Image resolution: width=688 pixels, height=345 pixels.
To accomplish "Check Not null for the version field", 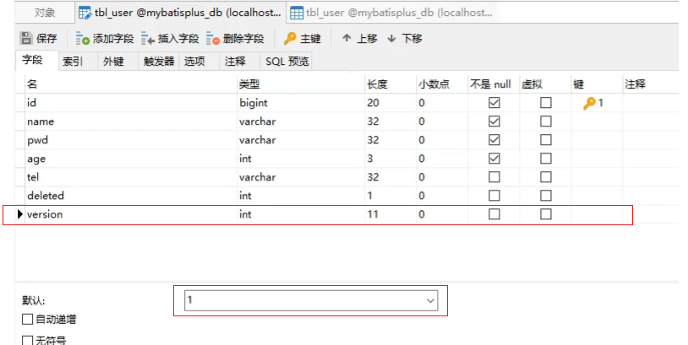I will pos(494,214).
